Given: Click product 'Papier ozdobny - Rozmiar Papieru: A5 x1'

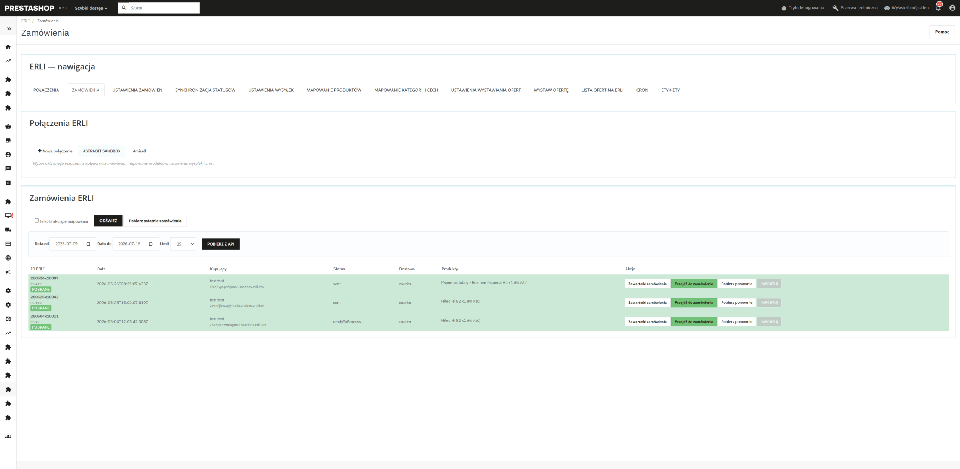Looking at the screenshot, I should 477,282.
